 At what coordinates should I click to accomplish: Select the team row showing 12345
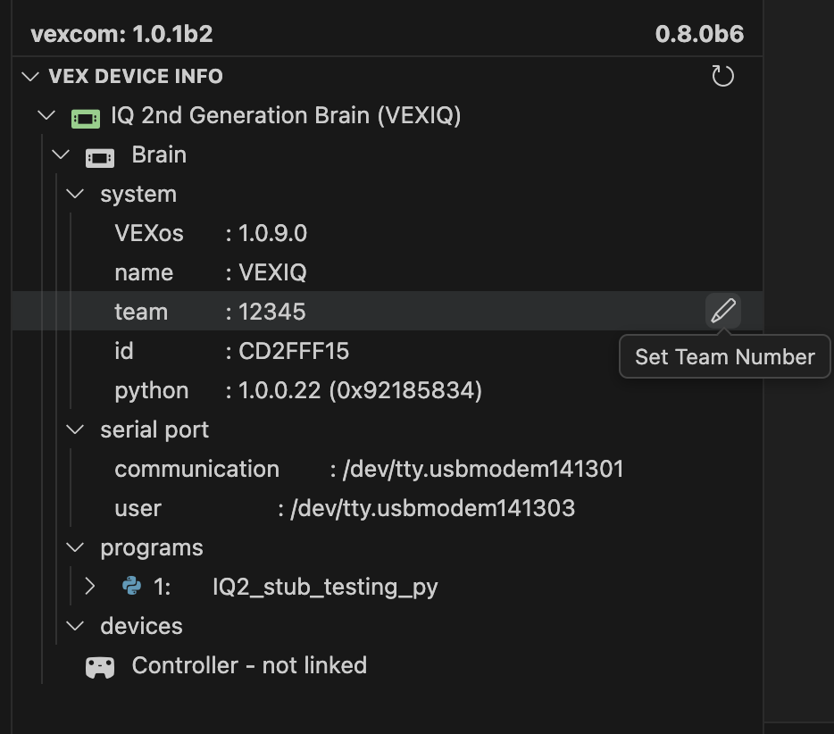[268, 311]
